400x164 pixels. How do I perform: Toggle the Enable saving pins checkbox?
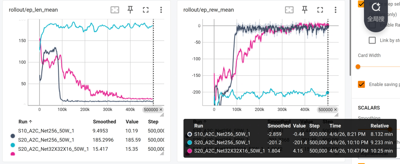click(361, 84)
